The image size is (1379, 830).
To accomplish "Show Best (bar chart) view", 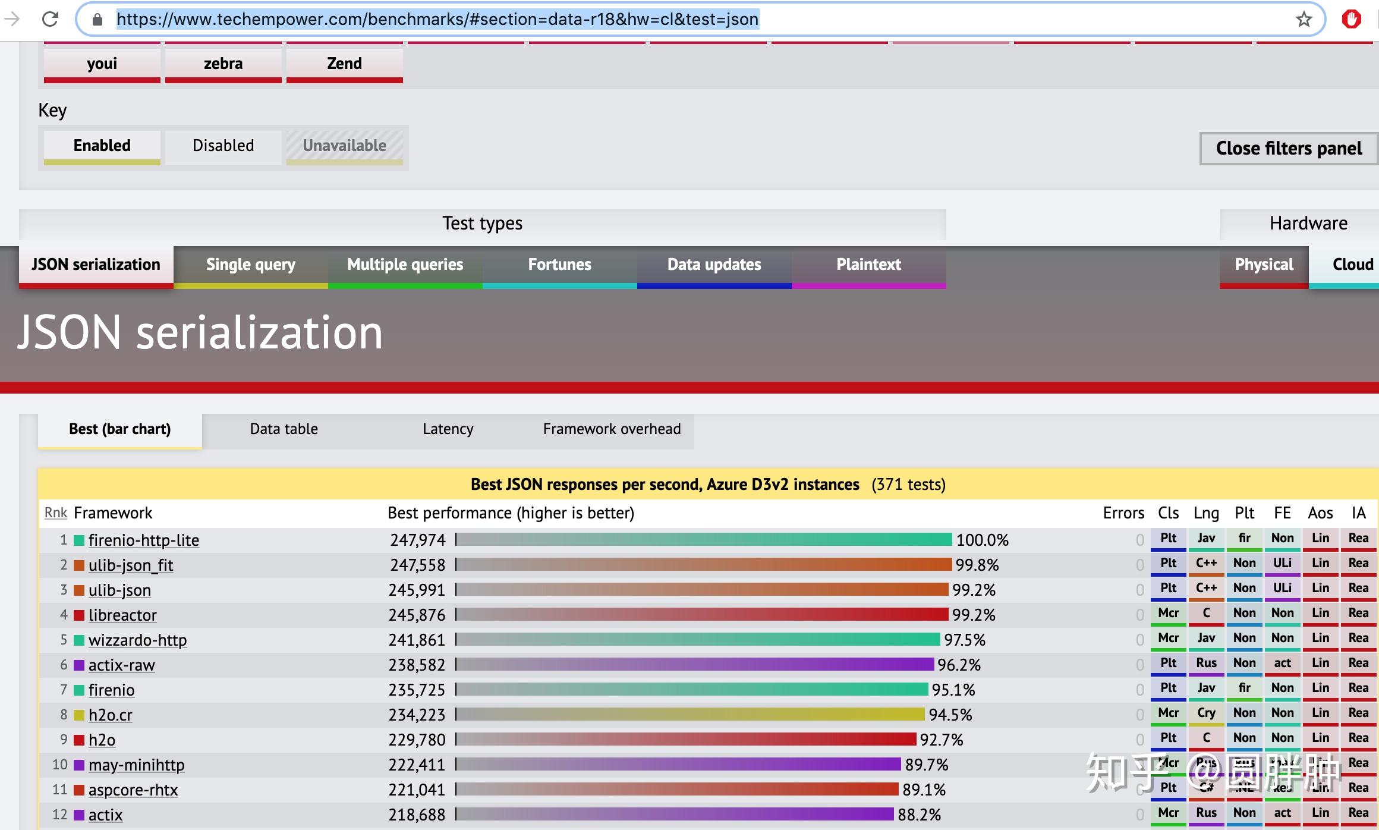I will click(120, 430).
